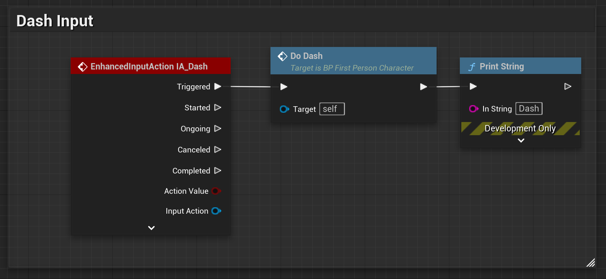Select the EnhancedInputAction IA_Dash node header
The width and height of the screenshot is (606, 279).
[x=149, y=66]
